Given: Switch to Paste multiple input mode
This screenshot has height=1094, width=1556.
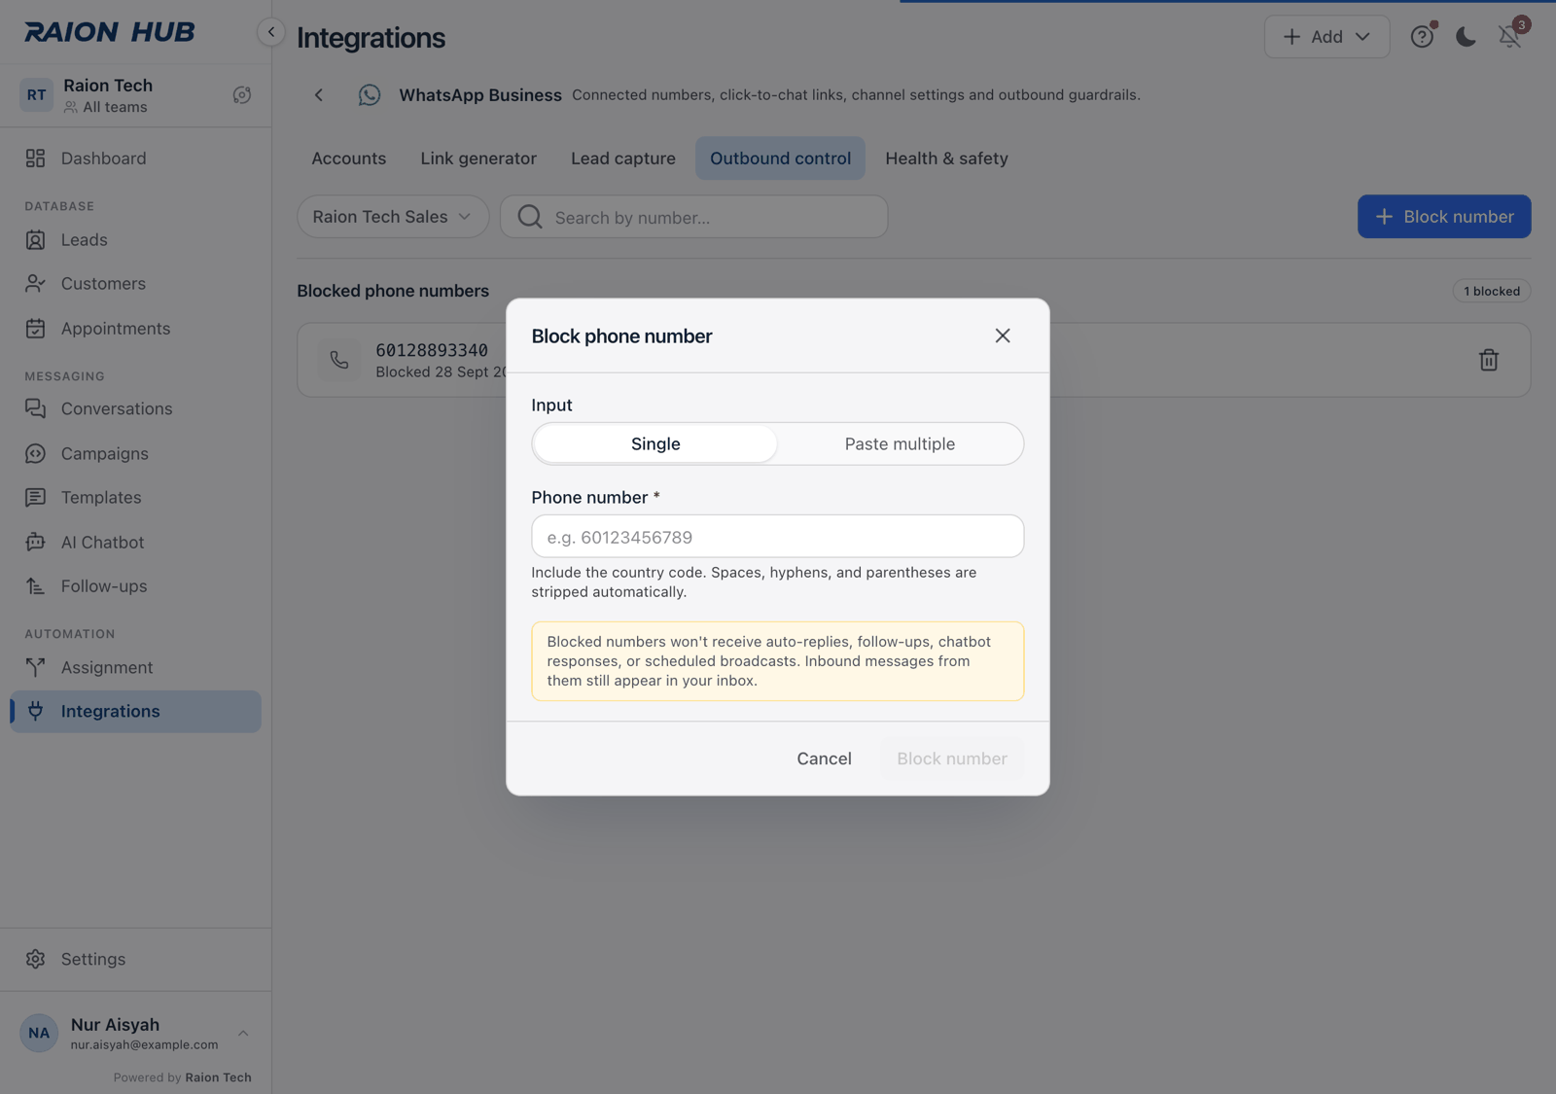Looking at the screenshot, I should coord(900,443).
